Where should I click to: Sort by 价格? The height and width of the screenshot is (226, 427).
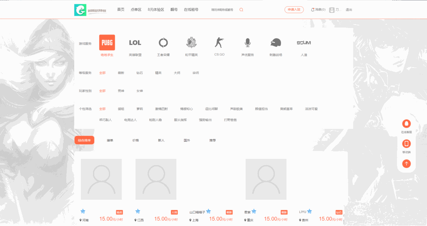tap(136, 141)
